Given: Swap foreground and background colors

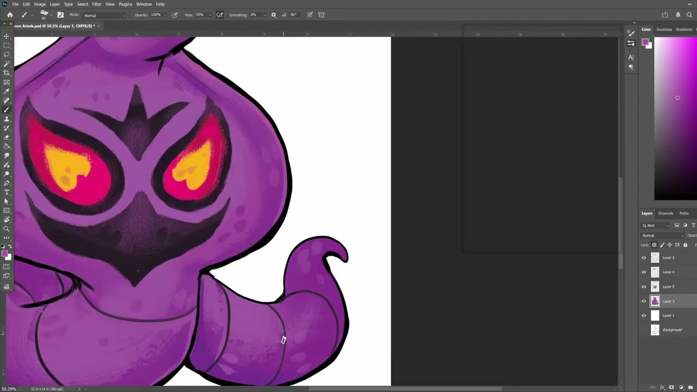Looking at the screenshot, I should 10,246.
